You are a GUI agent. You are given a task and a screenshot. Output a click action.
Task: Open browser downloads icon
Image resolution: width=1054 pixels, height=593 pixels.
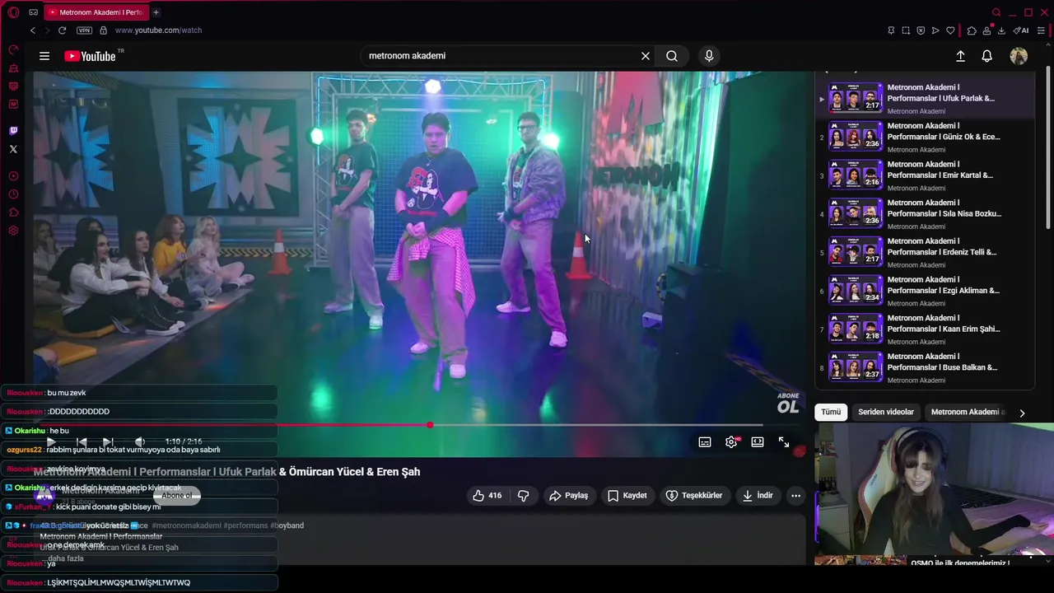[1001, 30]
